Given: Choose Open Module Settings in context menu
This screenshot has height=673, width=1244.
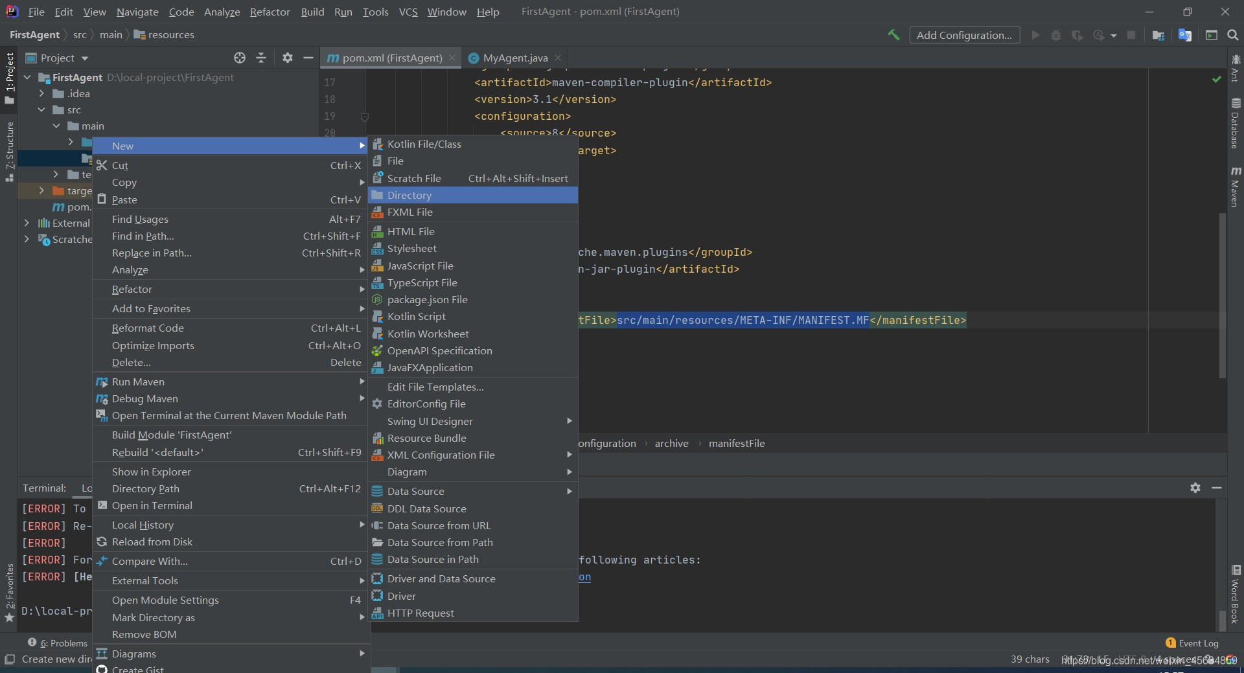Looking at the screenshot, I should 231,600.
